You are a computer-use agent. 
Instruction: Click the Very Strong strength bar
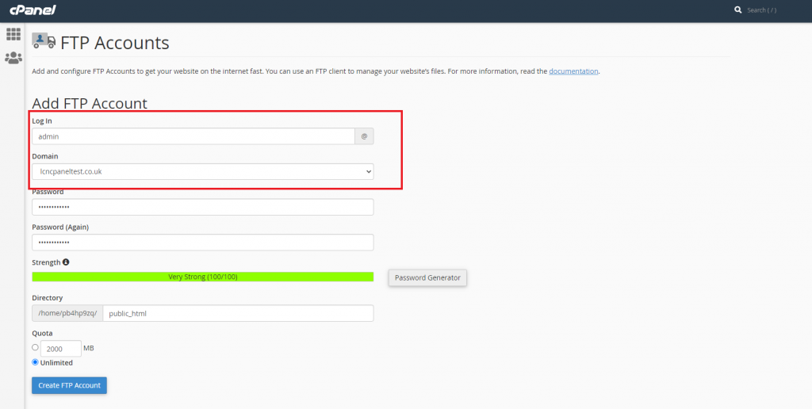[202, 277]
